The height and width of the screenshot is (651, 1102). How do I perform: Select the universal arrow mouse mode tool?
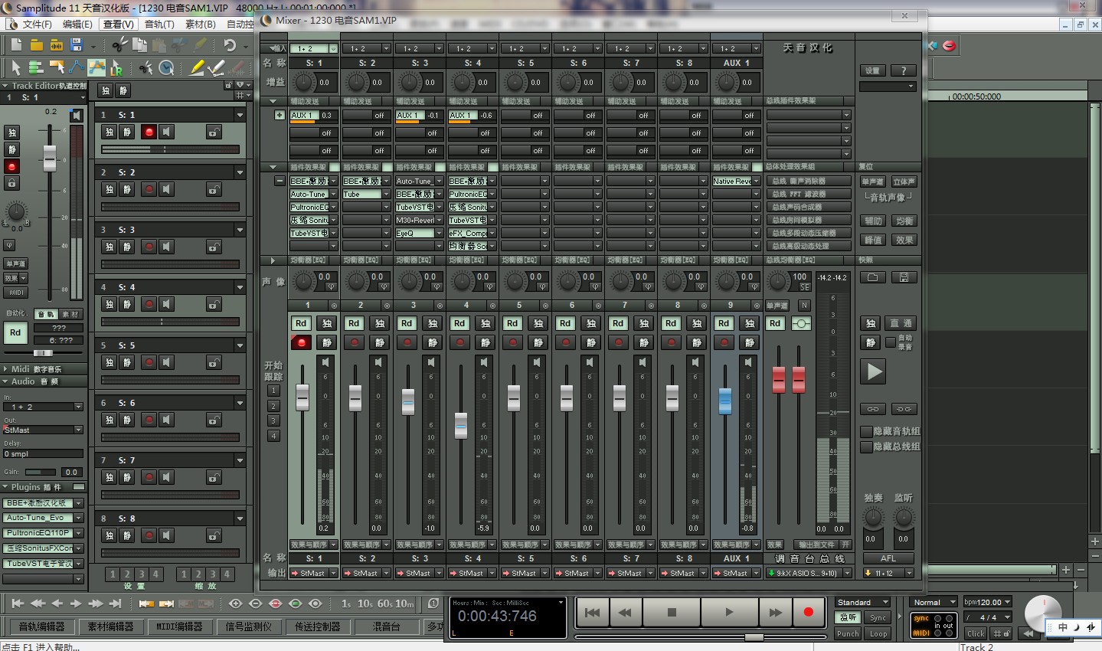(16, 68)
